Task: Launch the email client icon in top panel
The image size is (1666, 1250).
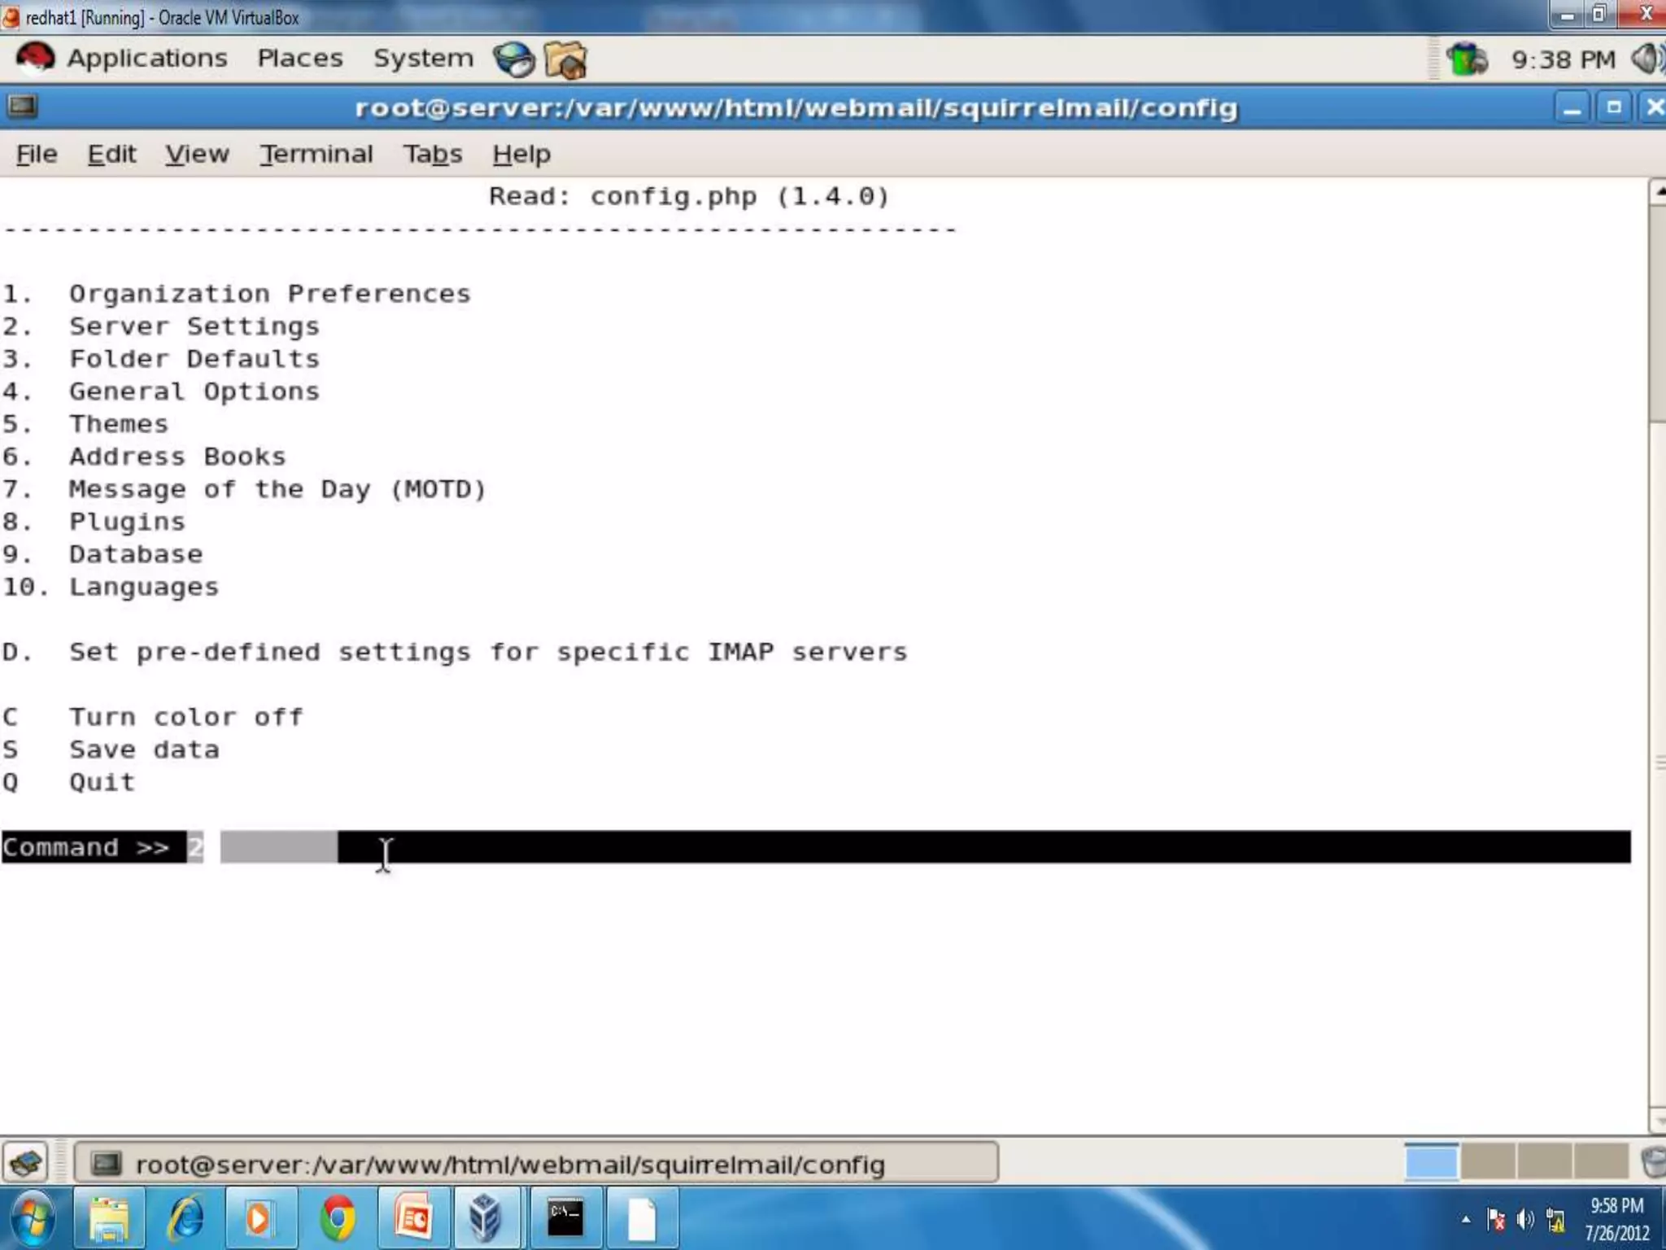Action: coord(566,60)
